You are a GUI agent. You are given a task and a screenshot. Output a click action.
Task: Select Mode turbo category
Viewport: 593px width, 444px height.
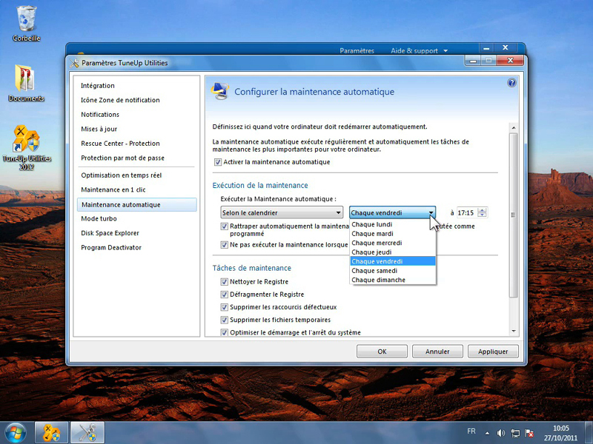pos(136,218)
